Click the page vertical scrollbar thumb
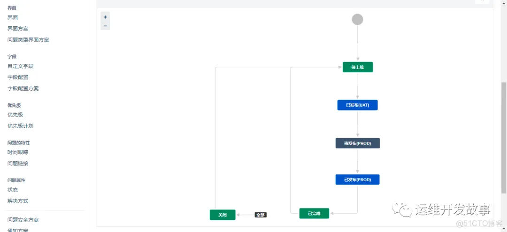507x232 pixels. pyautogui.click(x=504, y=138)
